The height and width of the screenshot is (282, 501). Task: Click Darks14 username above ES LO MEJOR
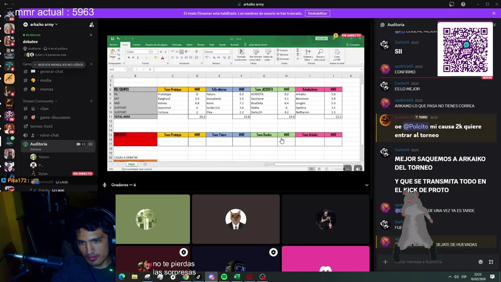[x=402, y=83]
